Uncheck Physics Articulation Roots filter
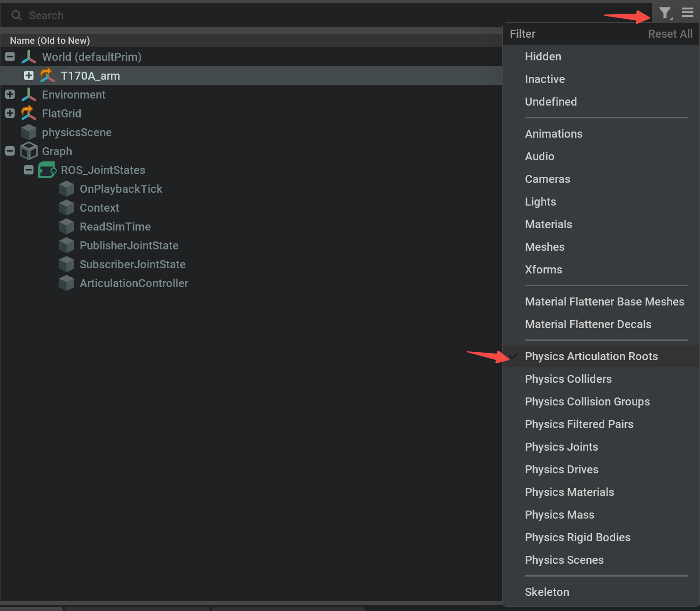Screen dimensions: 700x611 point(600,356)
